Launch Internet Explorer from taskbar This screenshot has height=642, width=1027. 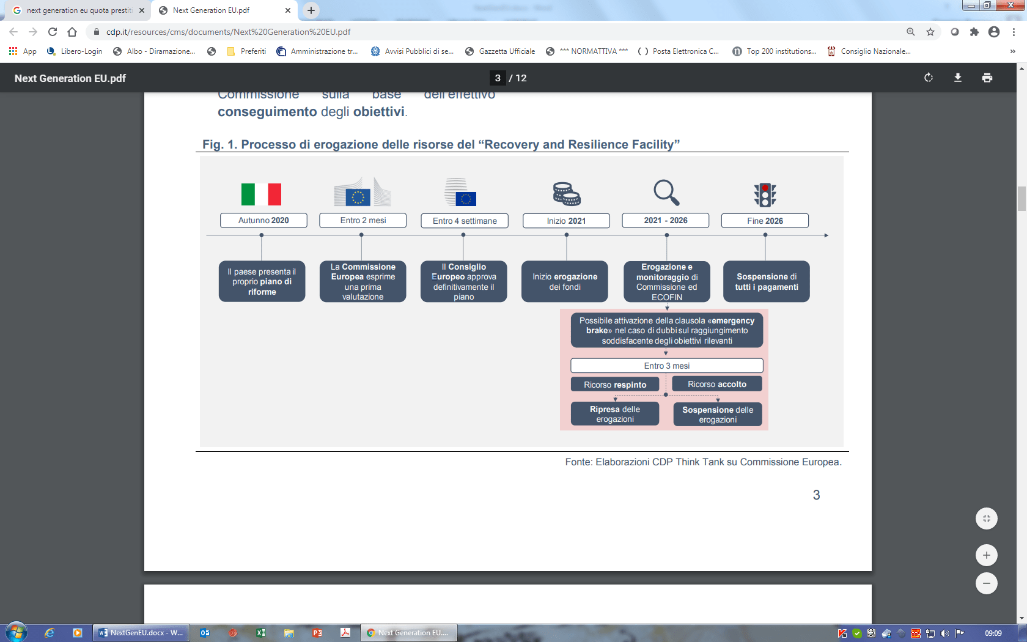[50, 633]
